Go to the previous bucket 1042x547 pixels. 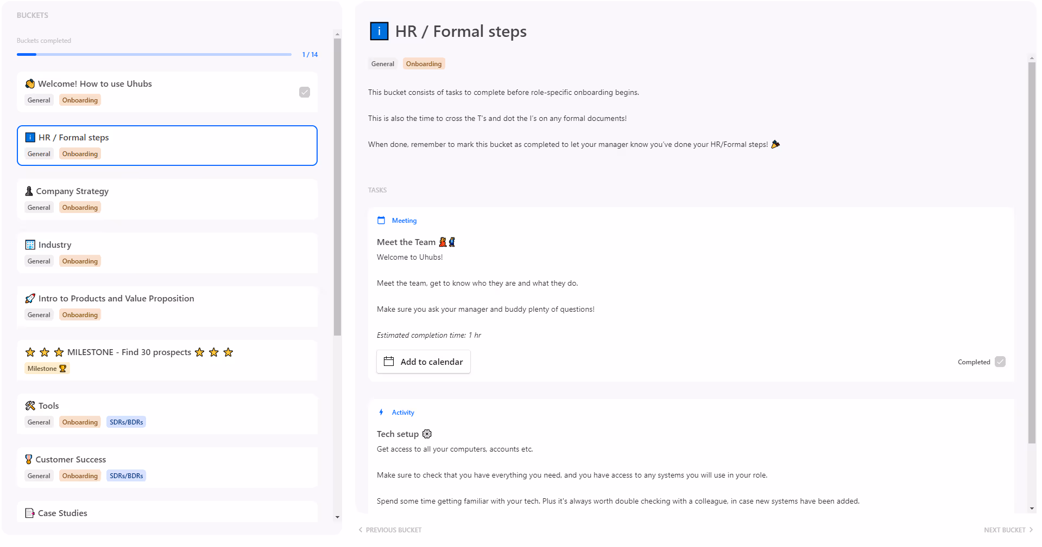[390, 530]
